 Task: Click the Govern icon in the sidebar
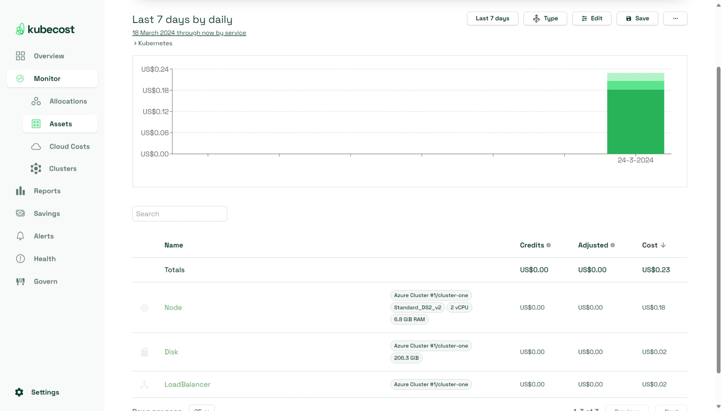pyautogui.click(x=20, y=281)
